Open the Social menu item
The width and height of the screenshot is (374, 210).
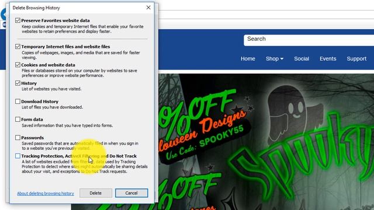(302, 59)
